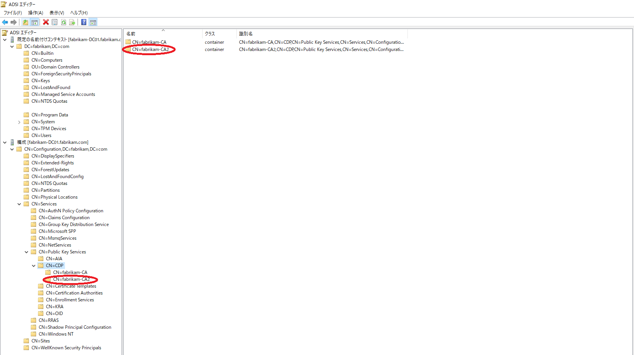
Task: Collapse the 構成 fabrikam-DC01 node
Action: coord(5,142)
